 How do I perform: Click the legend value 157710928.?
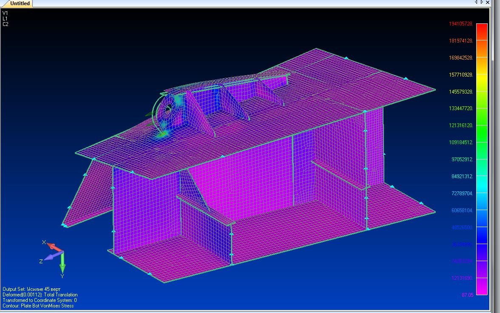(x=461, y=75)
